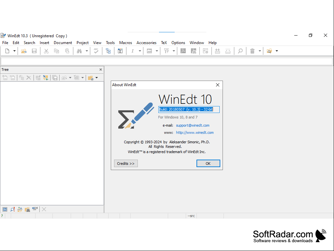Click the Credits >> button
Screen dimensions: 334x251
126,164
